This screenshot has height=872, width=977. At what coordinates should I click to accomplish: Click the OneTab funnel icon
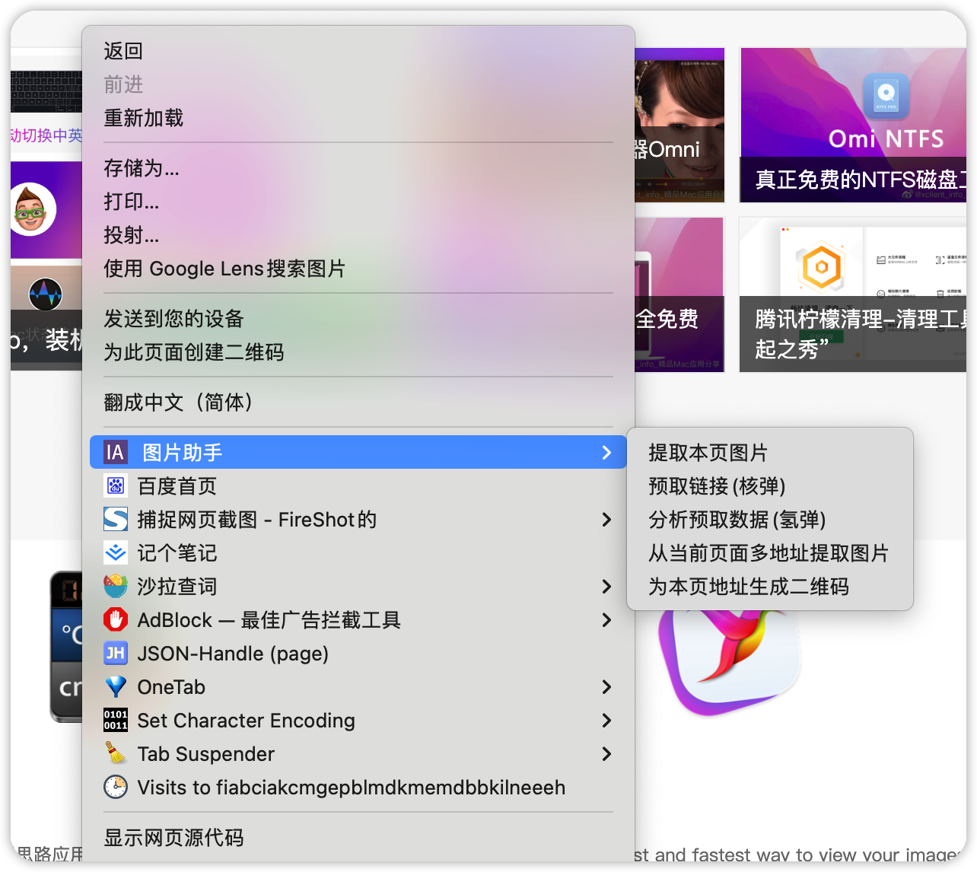tap(116, 686)
